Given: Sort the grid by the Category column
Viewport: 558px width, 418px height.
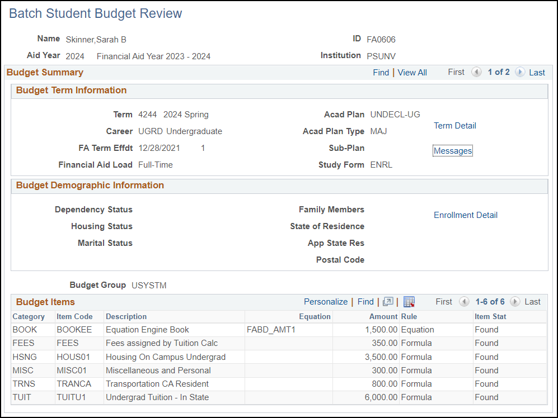Looking at the screenshot, I should click(28, 316).
